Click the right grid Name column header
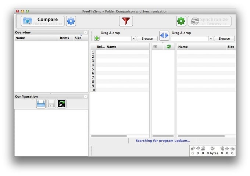Screen dimensions: 250x176 tap(201, 47)
